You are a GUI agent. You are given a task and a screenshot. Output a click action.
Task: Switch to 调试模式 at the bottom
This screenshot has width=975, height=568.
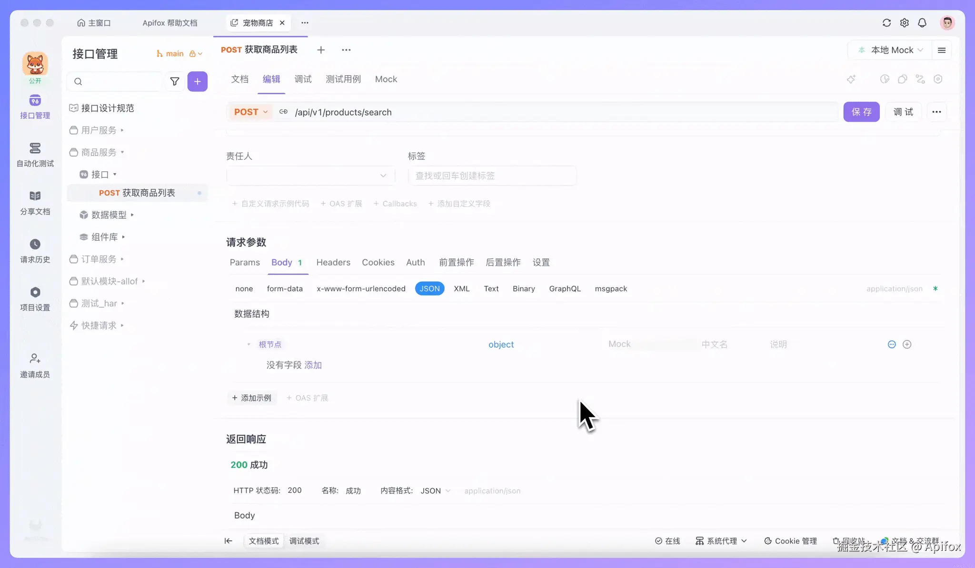pyautogui.click(x=304, y=541)
